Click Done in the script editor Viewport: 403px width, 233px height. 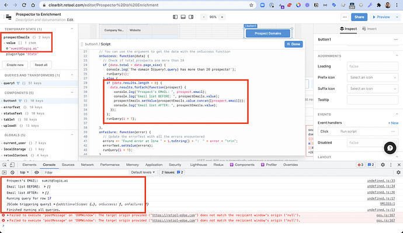coord(294,44)
